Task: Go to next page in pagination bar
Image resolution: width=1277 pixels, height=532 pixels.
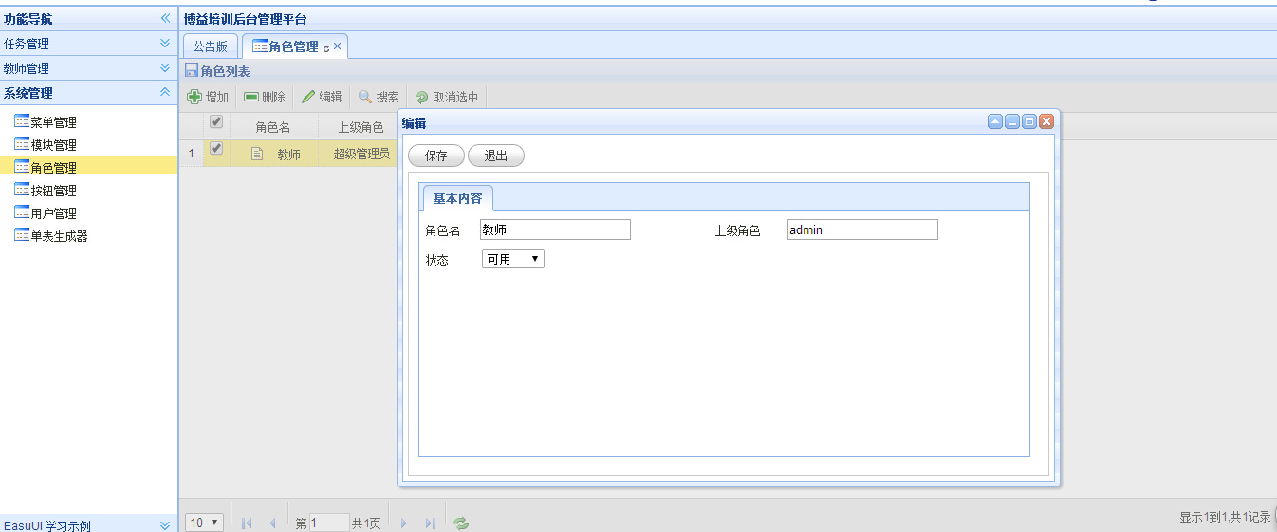Action: [404, 523]
